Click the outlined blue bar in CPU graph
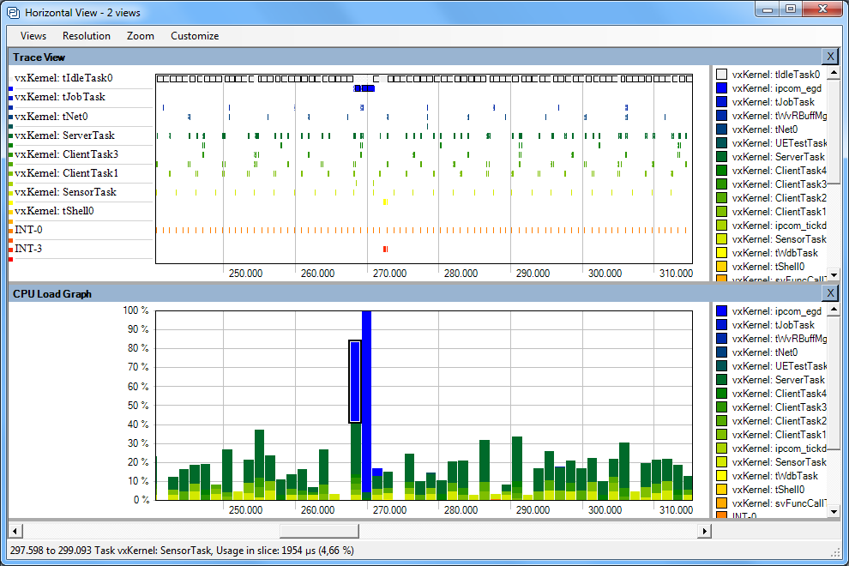This screenshot has height=566, width=849. point(355,382)
